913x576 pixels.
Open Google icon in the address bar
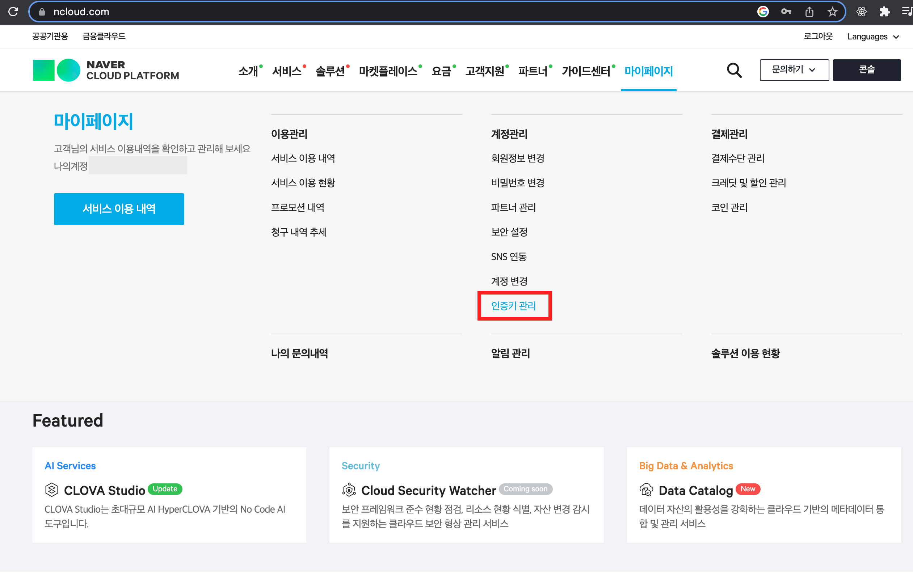pyautogui.click(x=763, y=12)
